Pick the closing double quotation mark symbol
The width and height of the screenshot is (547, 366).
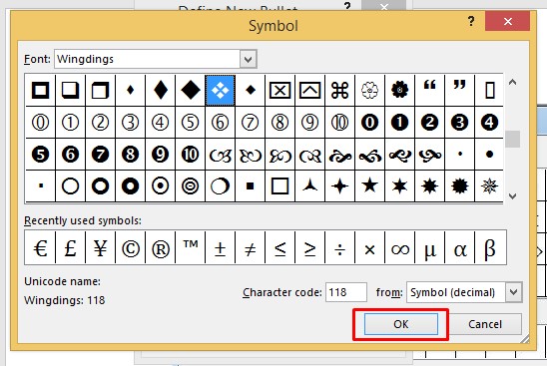tap(460, 91)
